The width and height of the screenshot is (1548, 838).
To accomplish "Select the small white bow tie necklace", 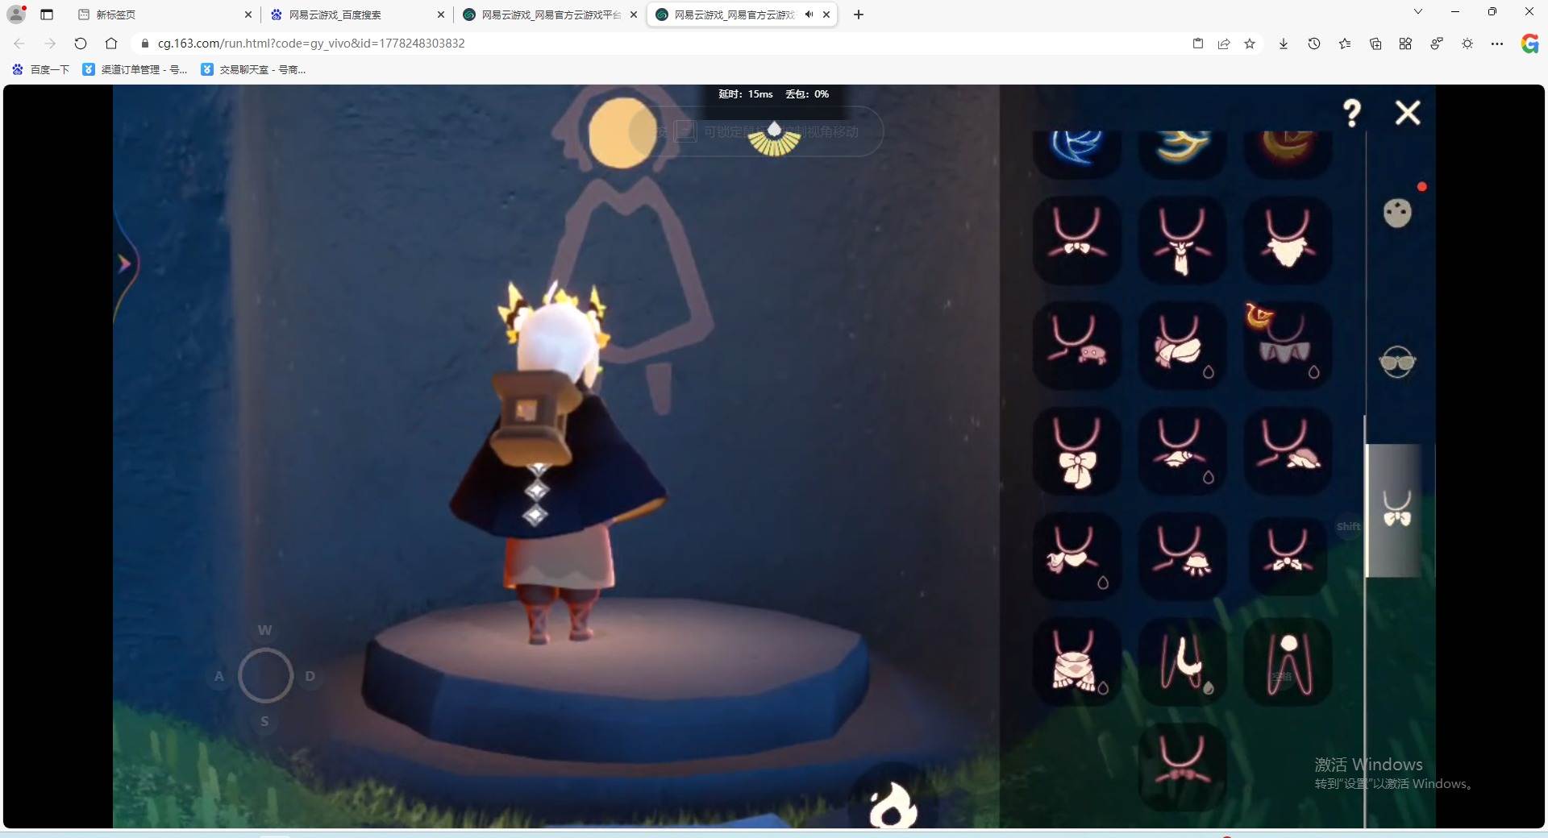I will point(1077,239).
